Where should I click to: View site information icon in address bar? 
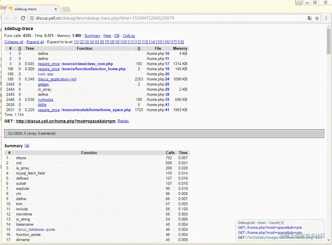pyautogui.click(x=32, y=18)
